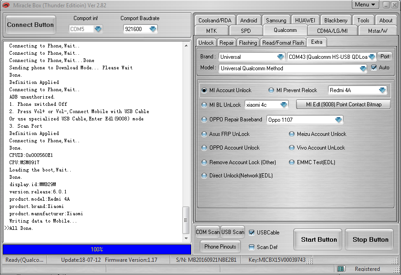Open the Mstar/W tab
The height and width of the screenshot is (275, 401).
coord(377,31)
